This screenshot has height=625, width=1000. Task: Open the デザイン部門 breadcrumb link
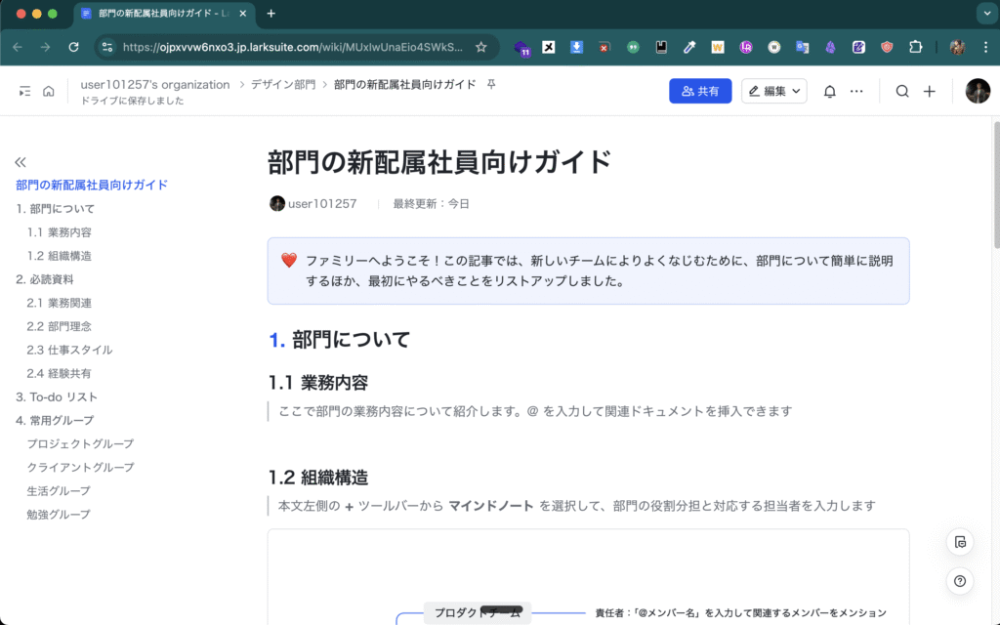point(283,85)
